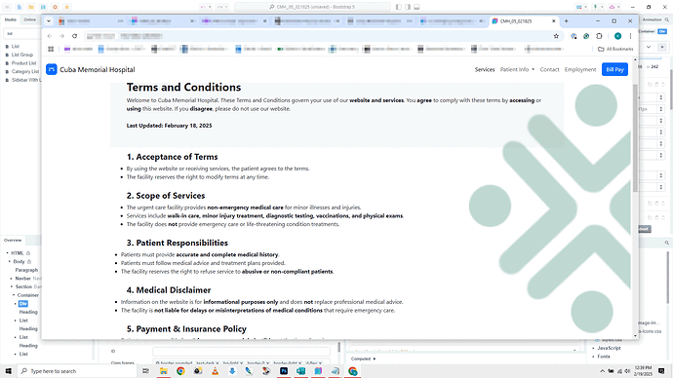Click the Chrome reload page icon

75,36
